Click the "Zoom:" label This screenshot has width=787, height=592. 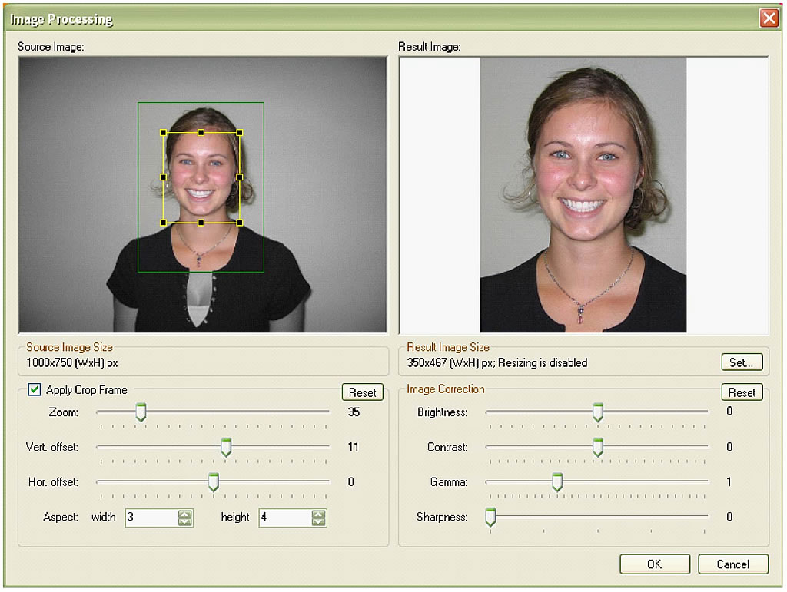[63, 412]
